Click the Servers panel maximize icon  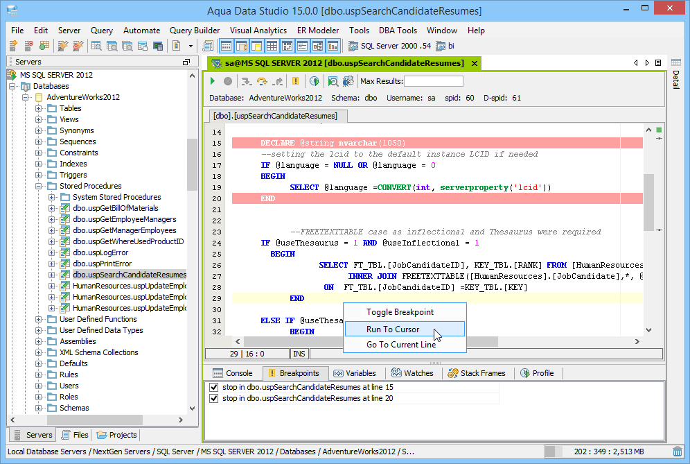point(186,62)
